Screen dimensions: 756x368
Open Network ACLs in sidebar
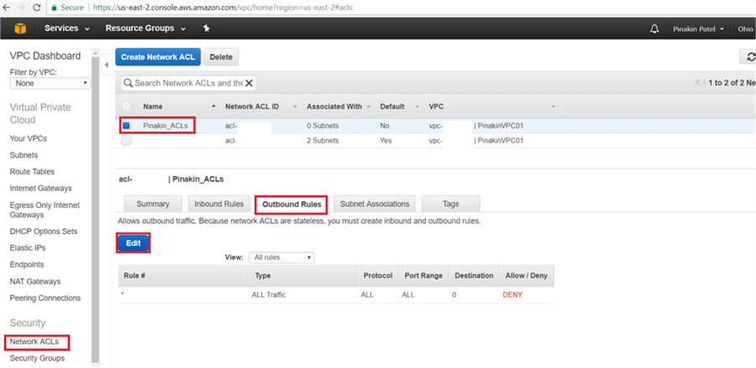[34, 342]
